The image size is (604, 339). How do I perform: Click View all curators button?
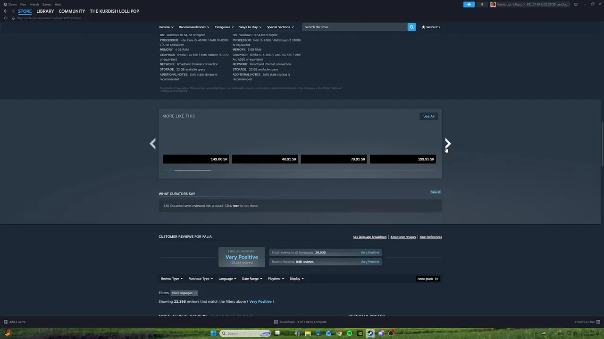coord(436,192)
